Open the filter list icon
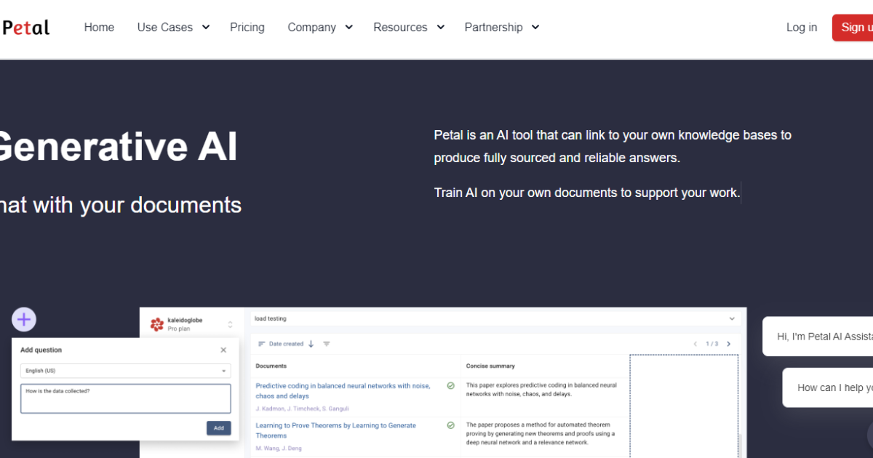 click(327, 344)
